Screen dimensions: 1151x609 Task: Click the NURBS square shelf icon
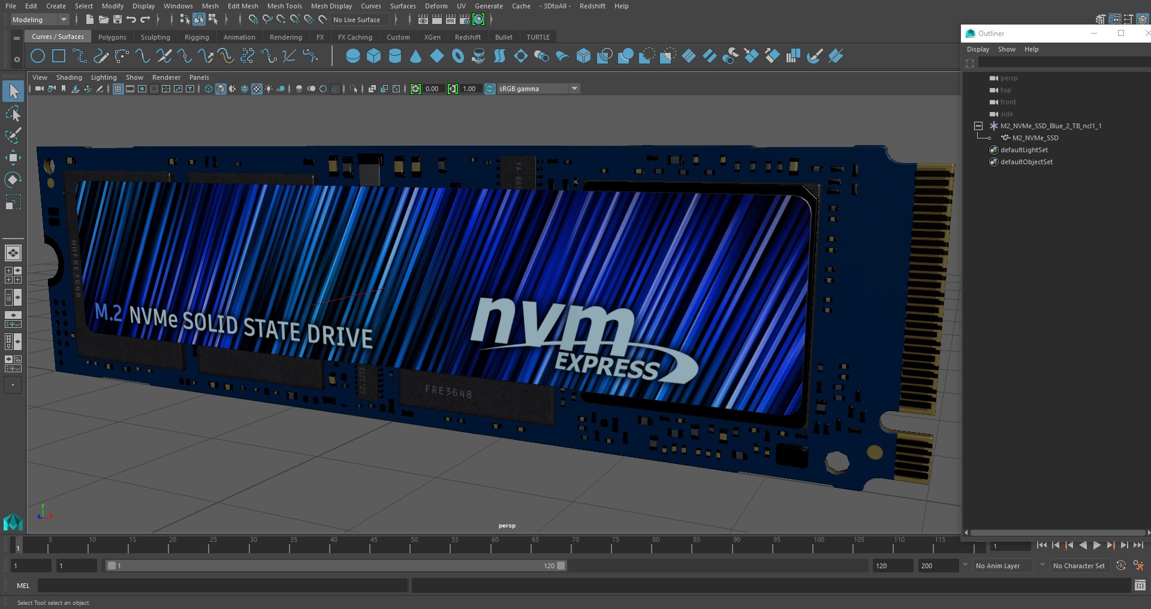pos(59,56)
